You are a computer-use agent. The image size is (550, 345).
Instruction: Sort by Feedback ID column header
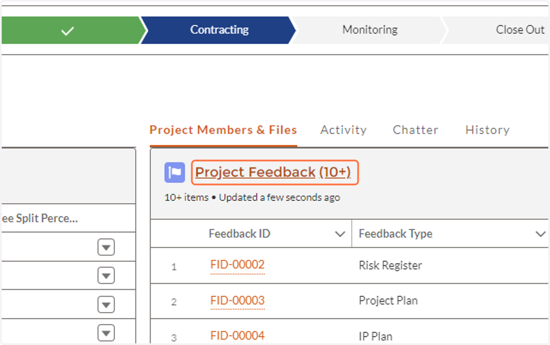(x=239, y=234)
